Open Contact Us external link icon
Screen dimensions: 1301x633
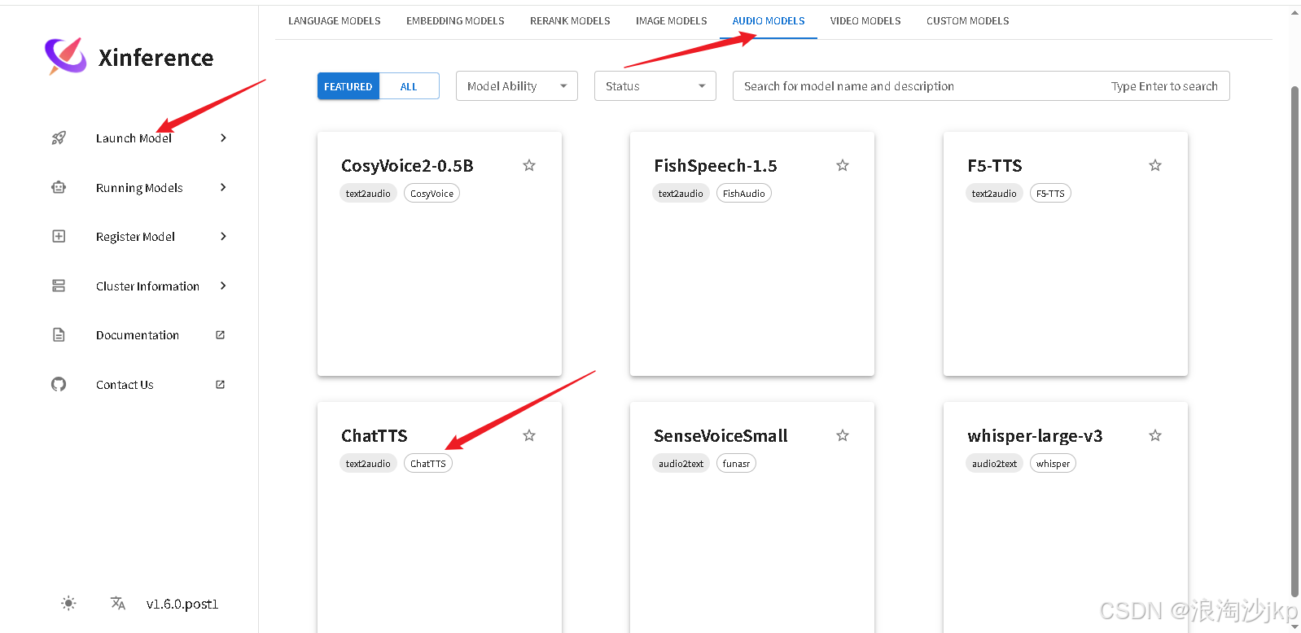point(220,384)
